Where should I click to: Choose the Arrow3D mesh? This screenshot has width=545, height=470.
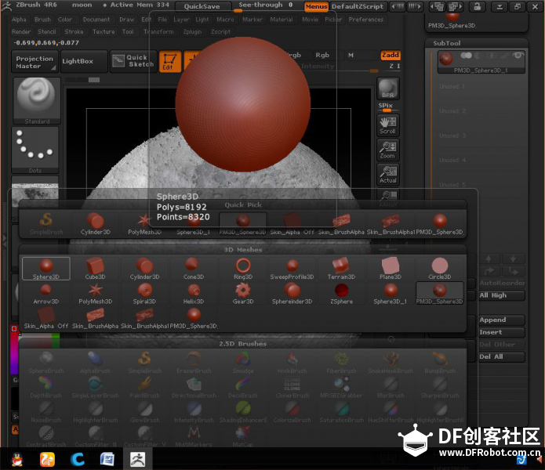point(46,293)
